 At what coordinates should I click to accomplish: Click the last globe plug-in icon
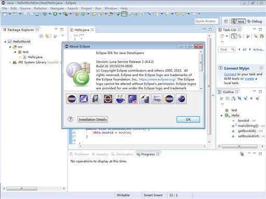click(x=181, y=99)
